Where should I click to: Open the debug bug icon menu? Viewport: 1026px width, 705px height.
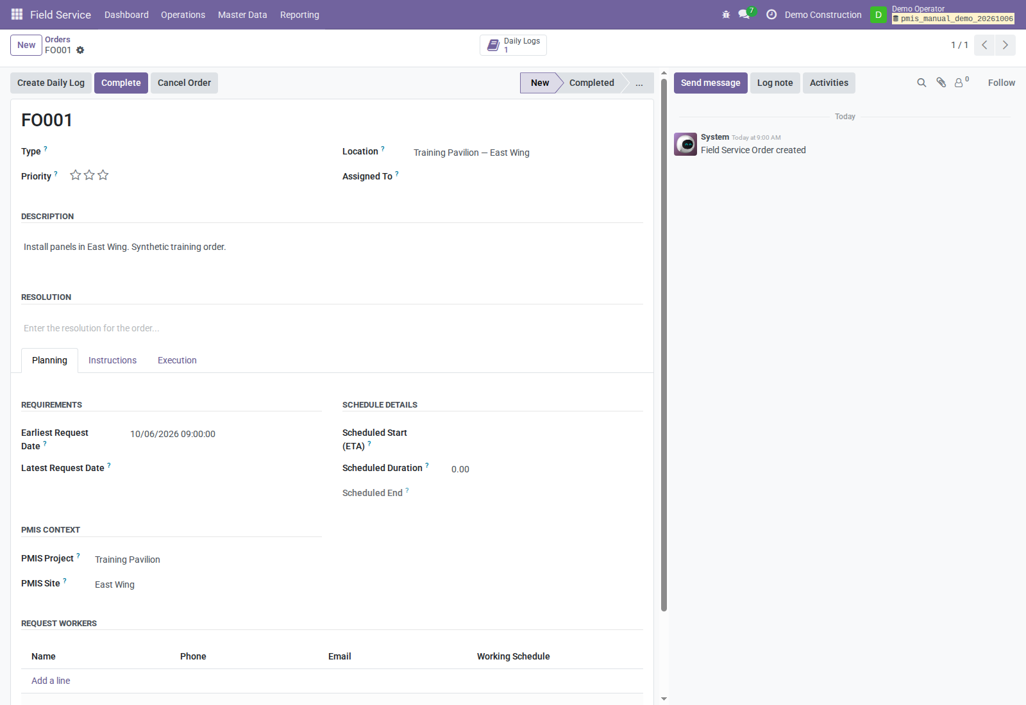726,14
